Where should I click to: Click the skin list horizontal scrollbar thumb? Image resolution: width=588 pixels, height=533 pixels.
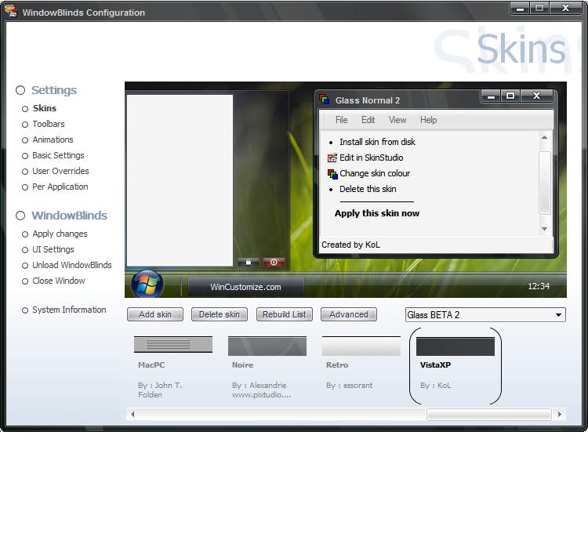[489, 415]
